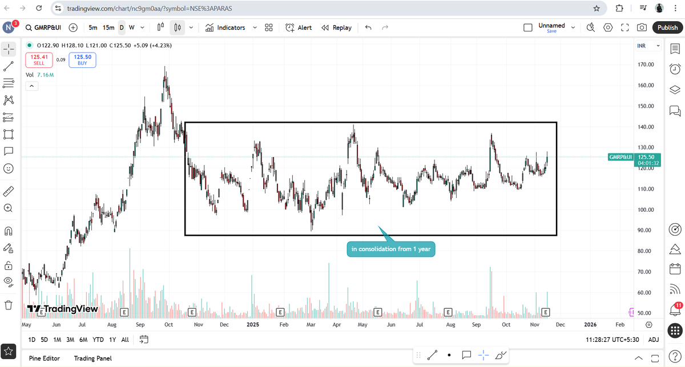The image size is (685, 367).
Task: Open the help center question mark
Action: point(675,357)
